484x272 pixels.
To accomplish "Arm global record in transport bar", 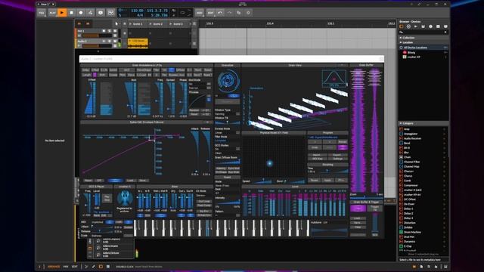I will pyautogui.click(x=81, y=13).
